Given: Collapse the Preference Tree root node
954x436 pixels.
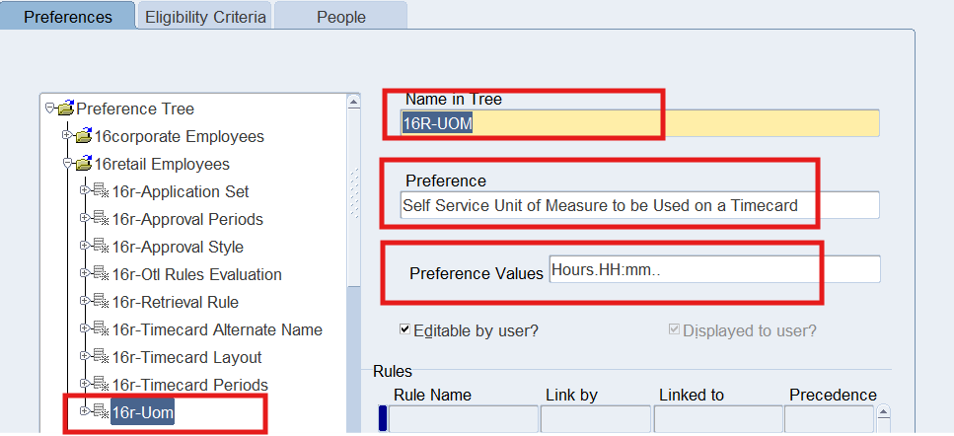Looking at the screenshot, I should pyautogui.click(x=50, y=109).
